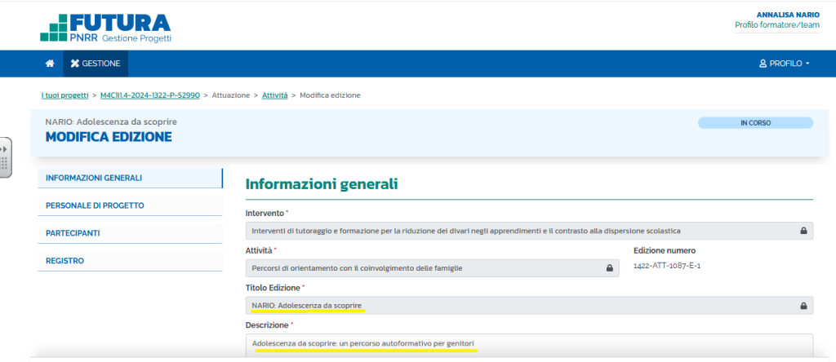
Task: Click the lock icon in Intervento field
Action: [x=803, y=231]
